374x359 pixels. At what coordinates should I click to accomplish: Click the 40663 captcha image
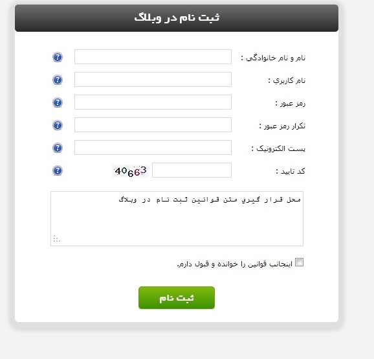tap(130, 171)
